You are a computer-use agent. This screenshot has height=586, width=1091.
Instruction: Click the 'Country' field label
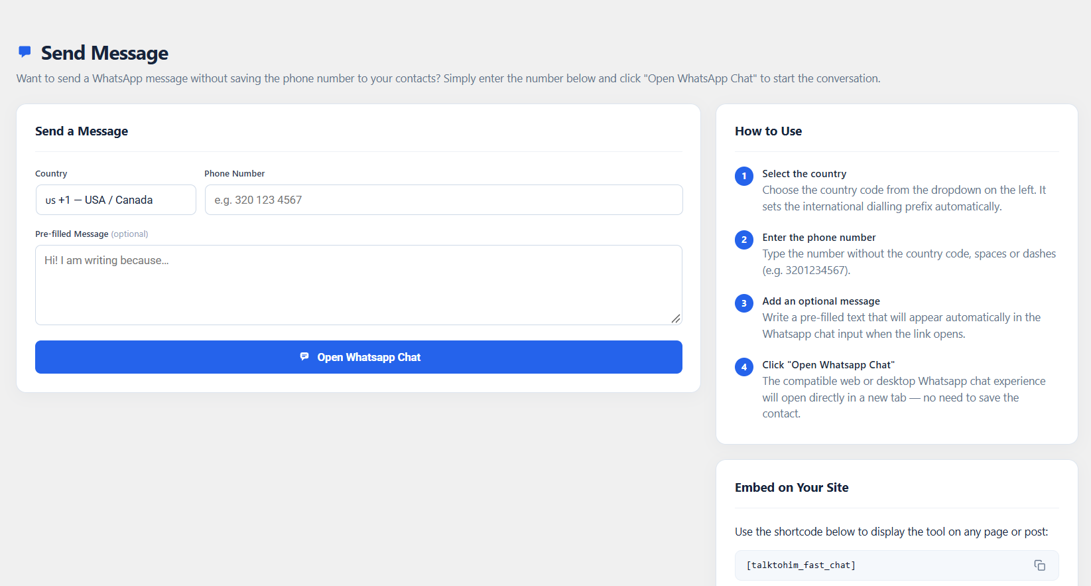[51, 174]
